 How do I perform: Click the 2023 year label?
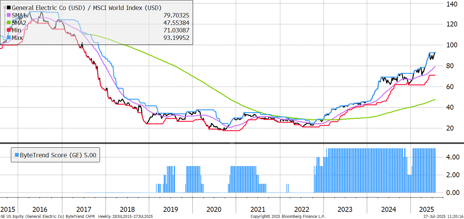pos(345,209)
